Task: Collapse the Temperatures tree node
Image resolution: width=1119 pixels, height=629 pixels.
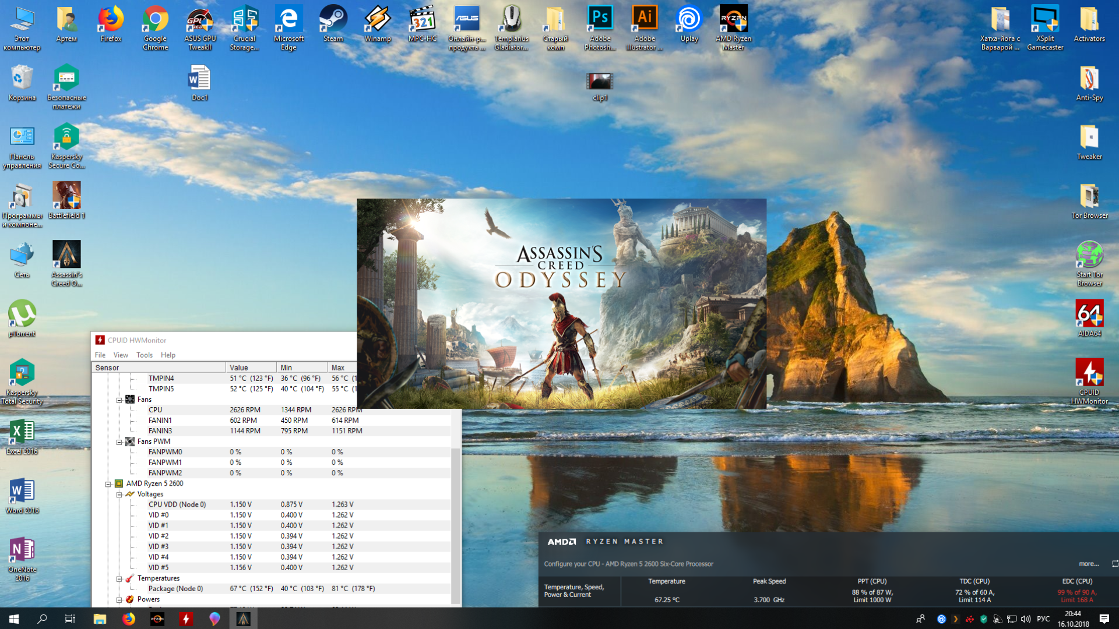Action: [x=119, y=579]
